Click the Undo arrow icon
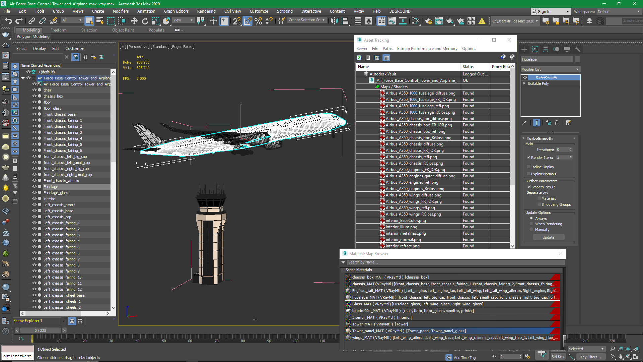Screen dimensions: 643x362 point(8,21)
